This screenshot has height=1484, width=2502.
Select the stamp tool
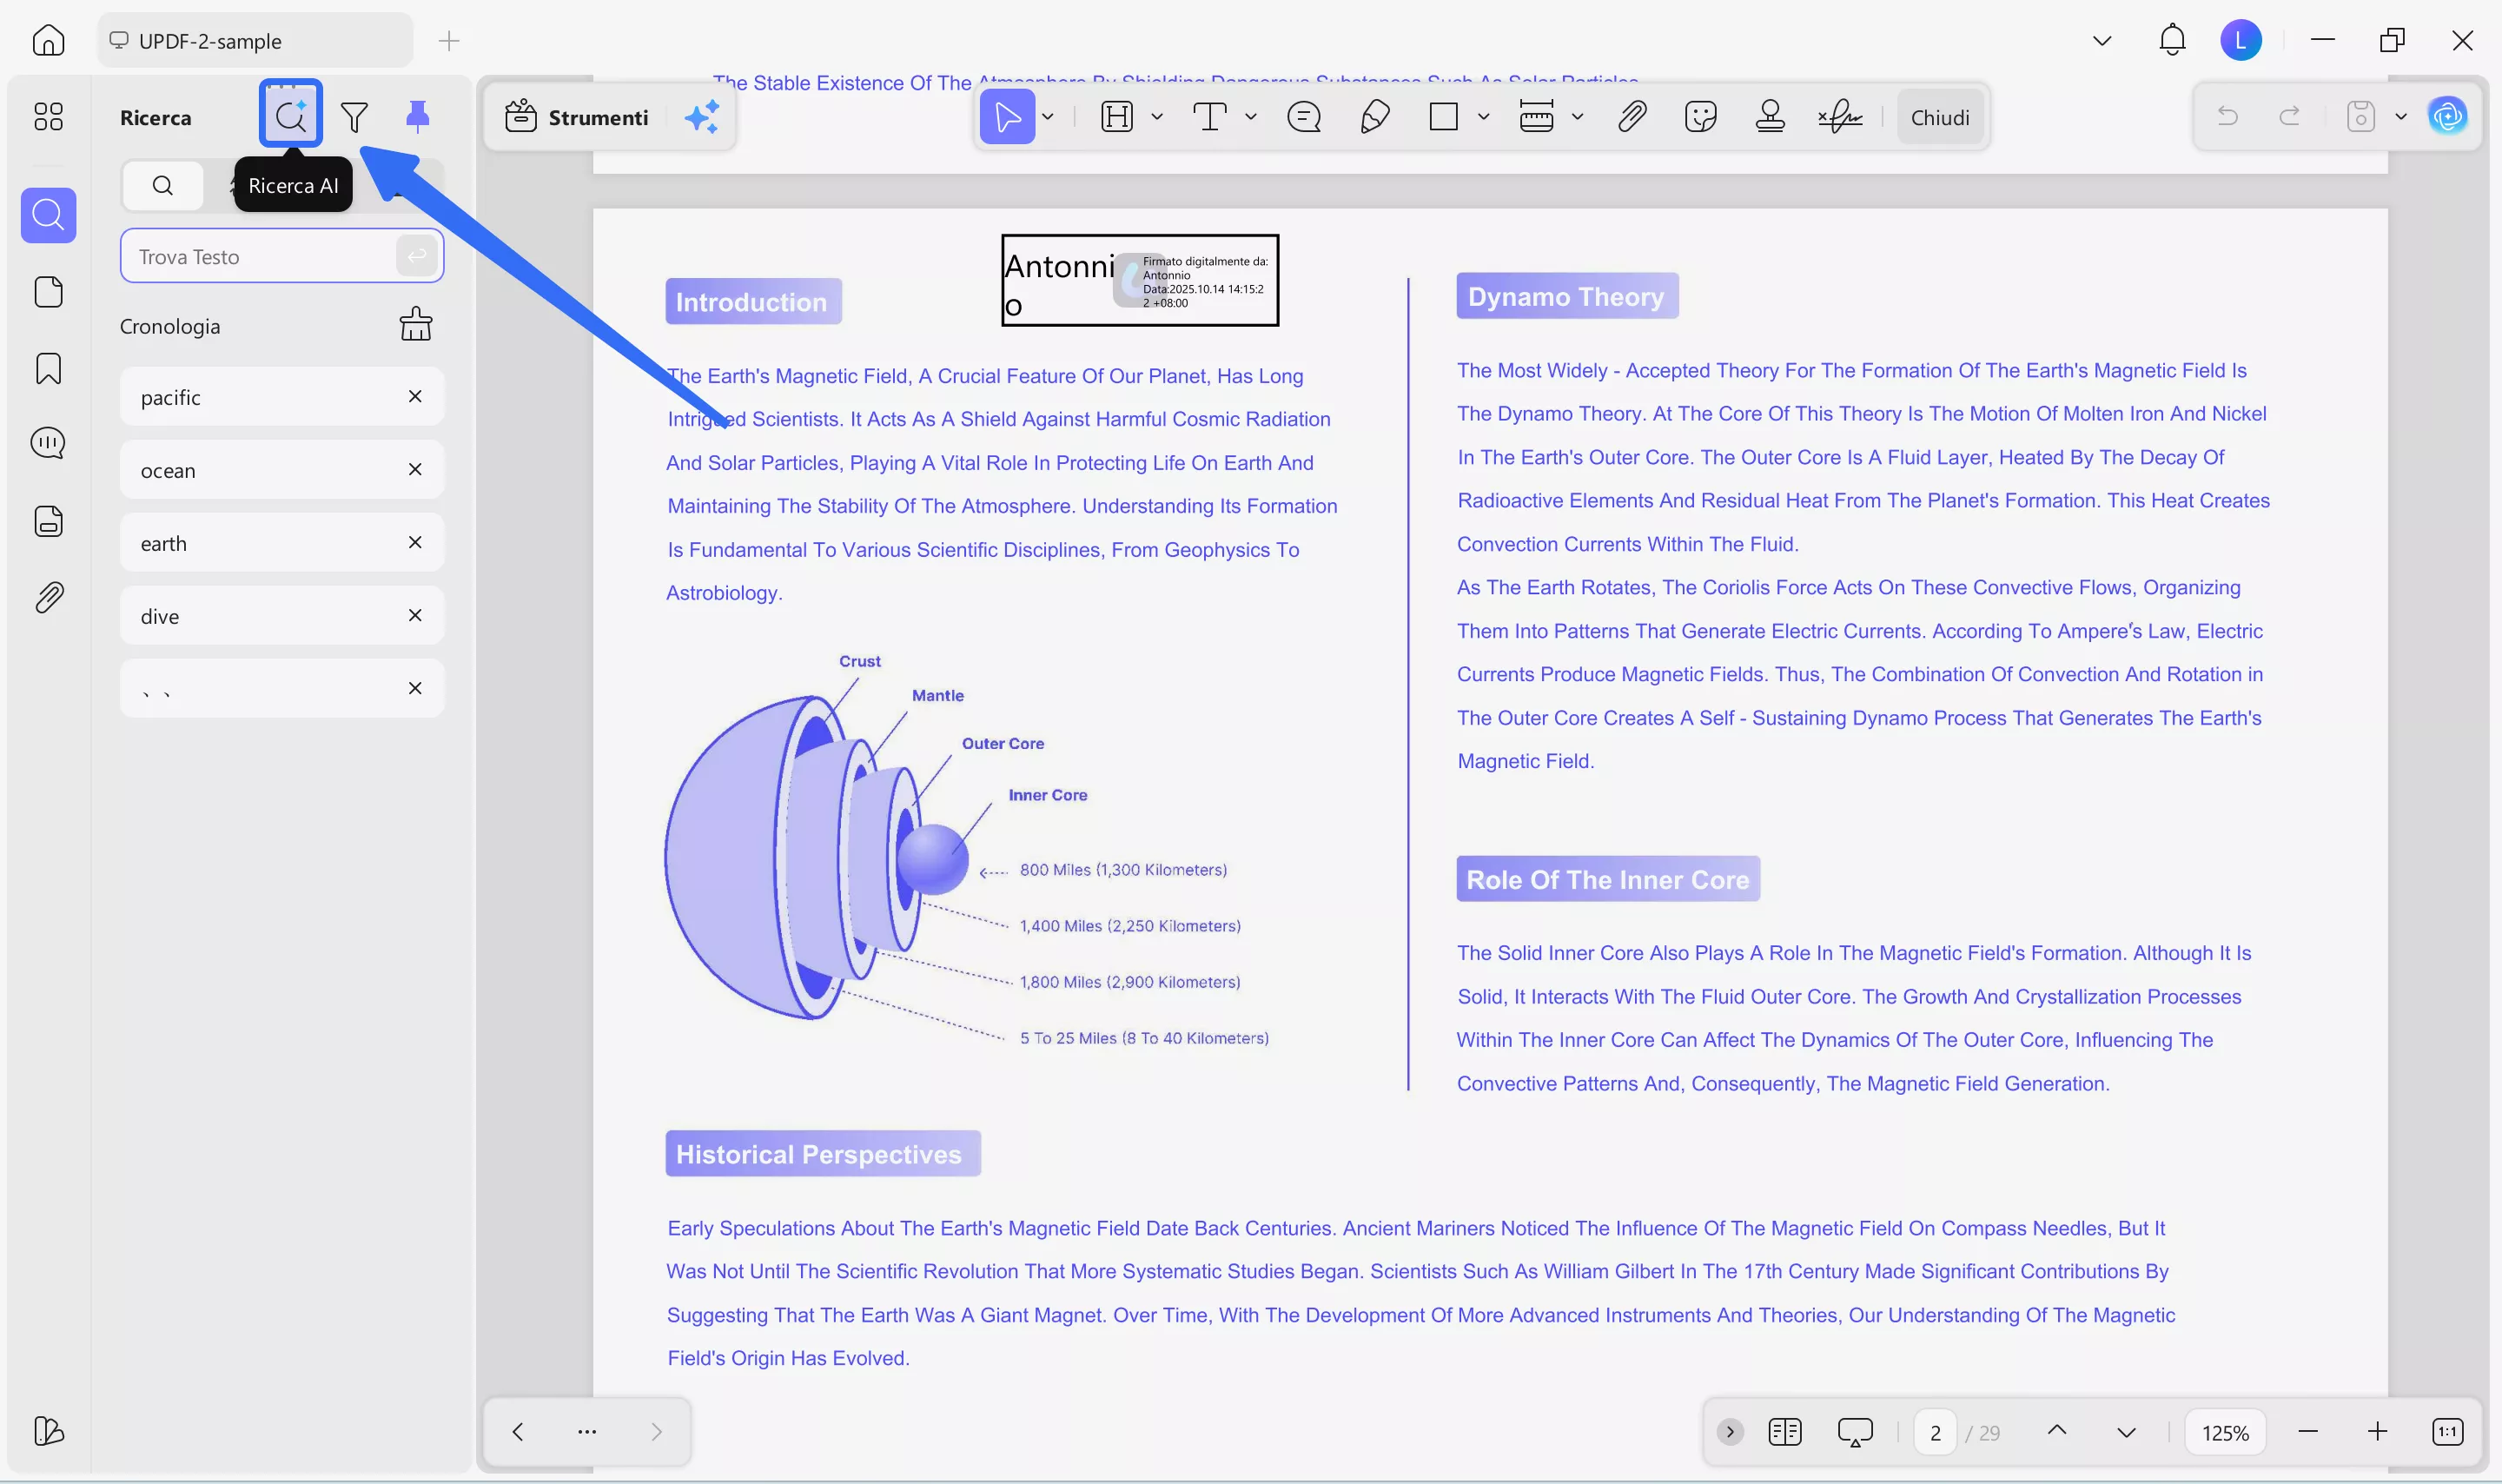tap(1770, 117)
